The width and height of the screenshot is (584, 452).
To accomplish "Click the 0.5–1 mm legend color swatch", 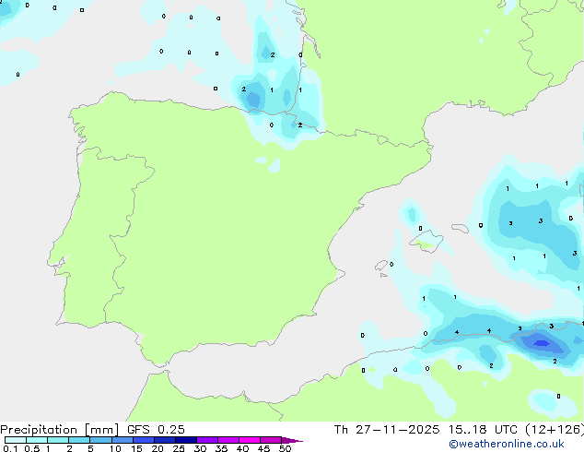I will tap(37, 440).
